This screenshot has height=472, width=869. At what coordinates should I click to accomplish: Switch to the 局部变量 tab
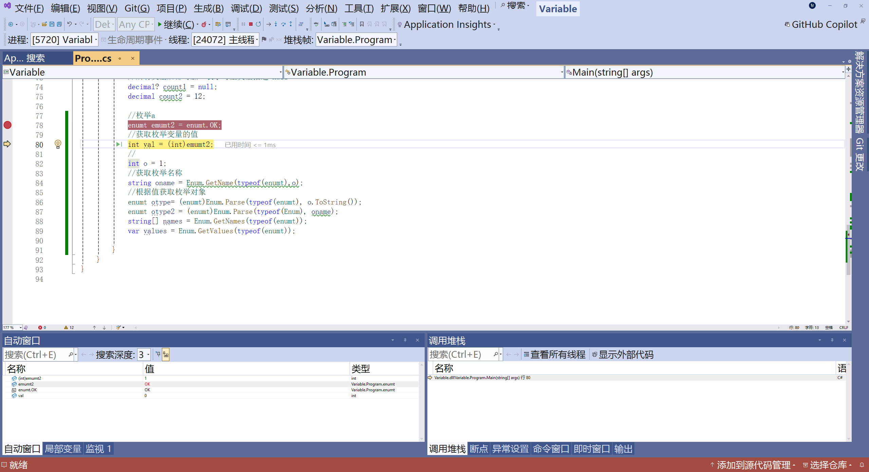[x=63, y=449]
